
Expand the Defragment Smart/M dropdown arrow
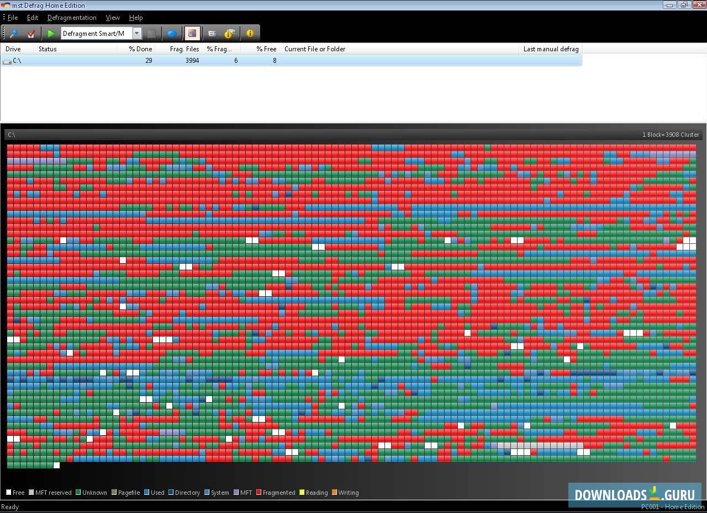click(137, 34)
